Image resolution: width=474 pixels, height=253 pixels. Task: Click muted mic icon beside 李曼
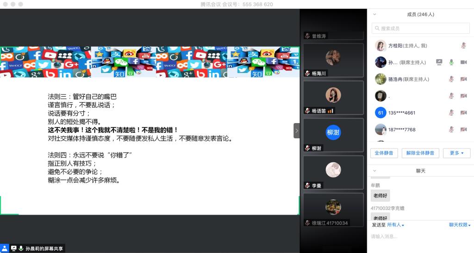coord(307,185)
